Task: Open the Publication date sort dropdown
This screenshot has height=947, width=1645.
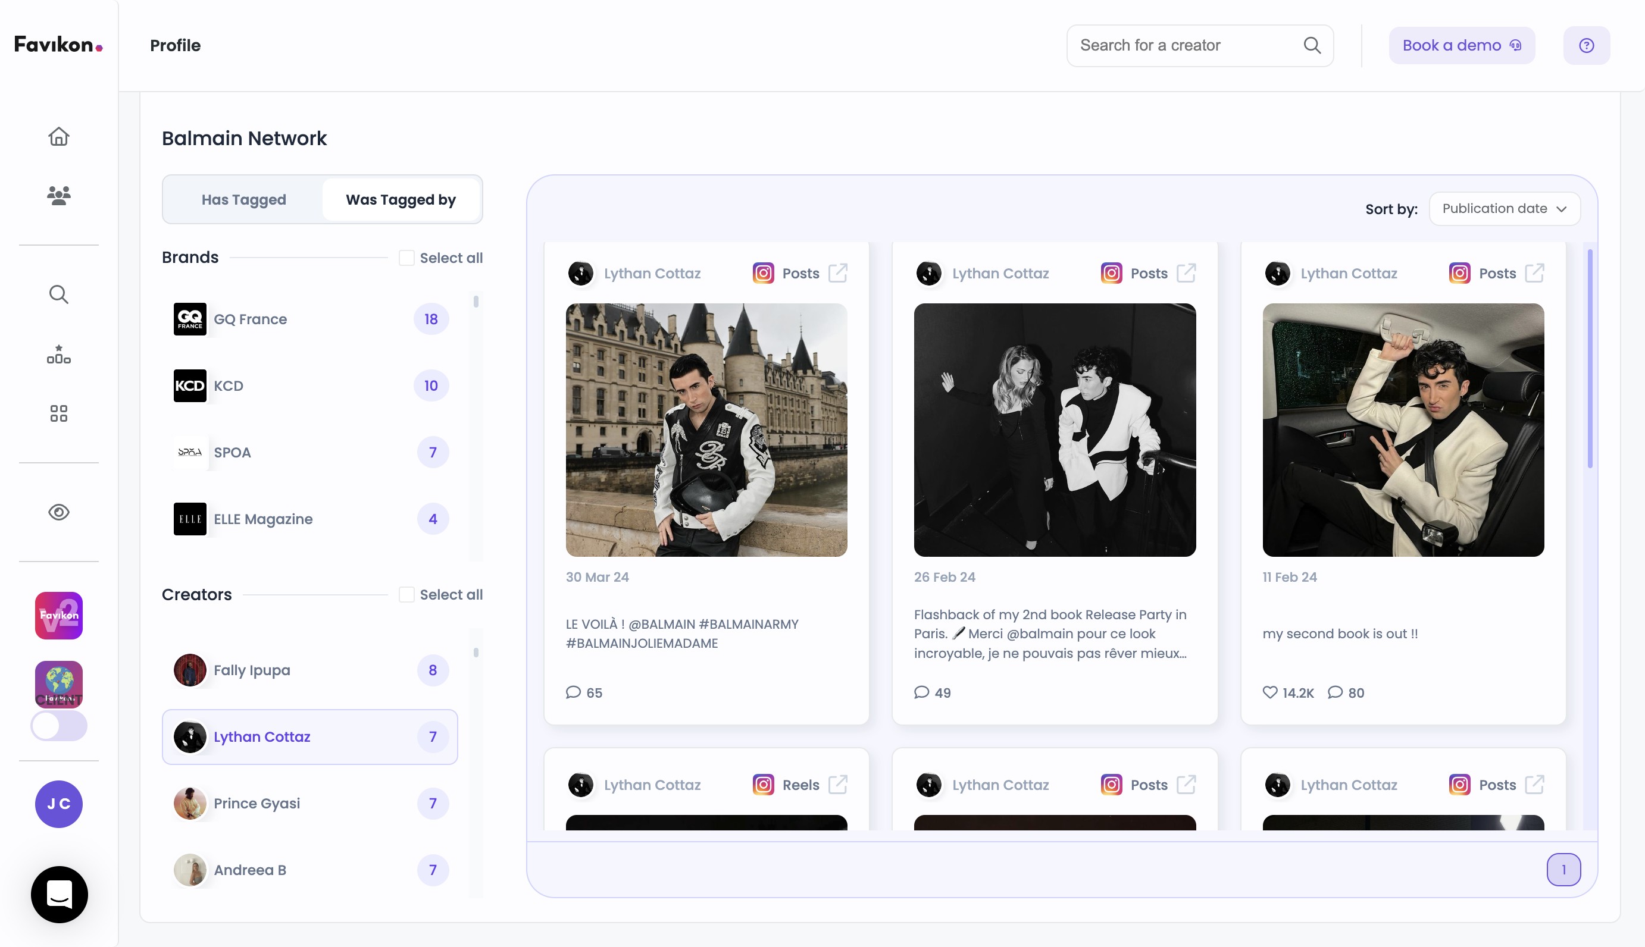Action: tap(1504, 209)
